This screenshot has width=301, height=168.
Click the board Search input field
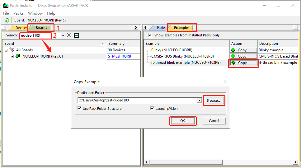(x=35, y=35)
